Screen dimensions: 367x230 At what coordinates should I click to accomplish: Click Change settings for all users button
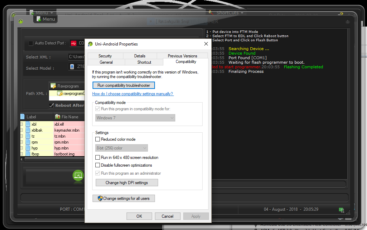click(x=124, y=198)
